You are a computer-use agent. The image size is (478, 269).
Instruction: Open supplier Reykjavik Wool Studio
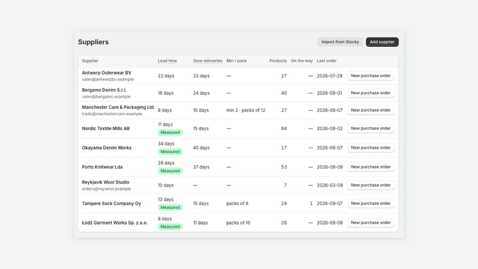(106, 182)
